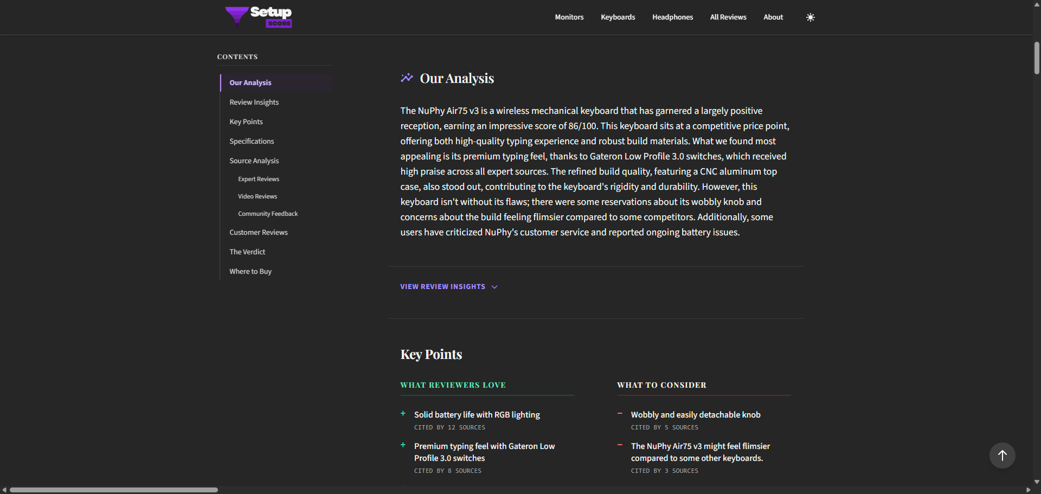Switch display theme using the theme toggle
Screen dimensions: 1041x494
pos(811,17)
